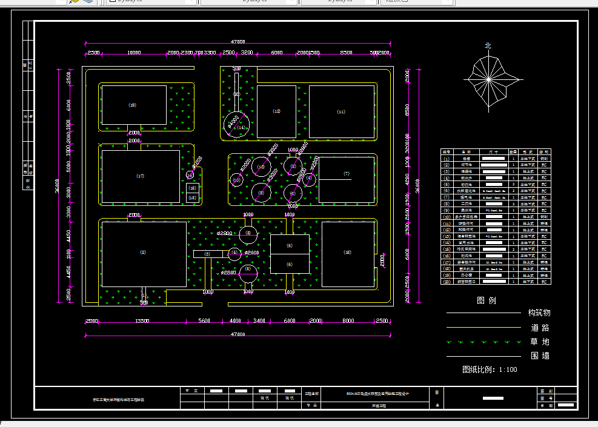The height and width of the screenshot is (427, 598).
Task: Select circular tank label (14) in the plan
Action: (241, 128)
